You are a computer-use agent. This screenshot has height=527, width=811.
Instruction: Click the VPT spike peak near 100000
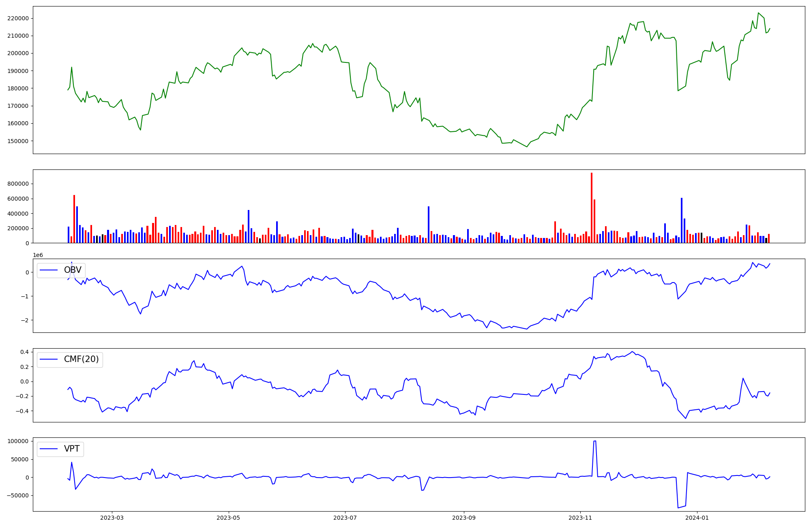coord(594,441)
